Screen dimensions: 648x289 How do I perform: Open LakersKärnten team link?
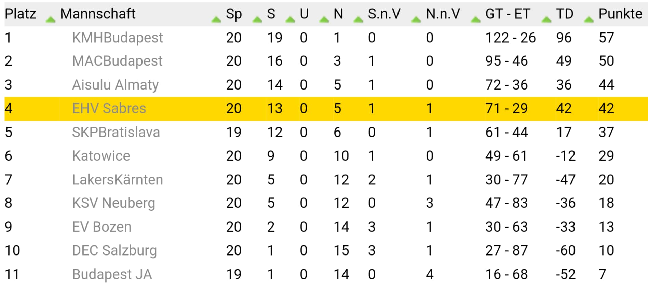118,179
